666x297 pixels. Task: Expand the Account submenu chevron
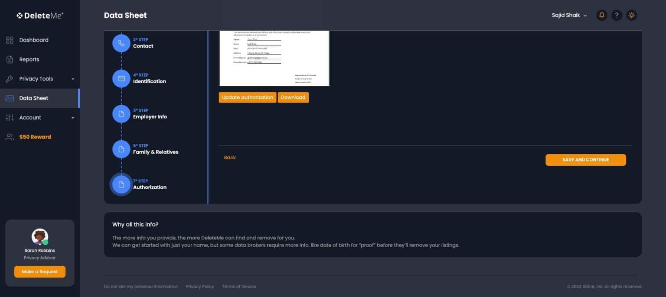[73, 117]
